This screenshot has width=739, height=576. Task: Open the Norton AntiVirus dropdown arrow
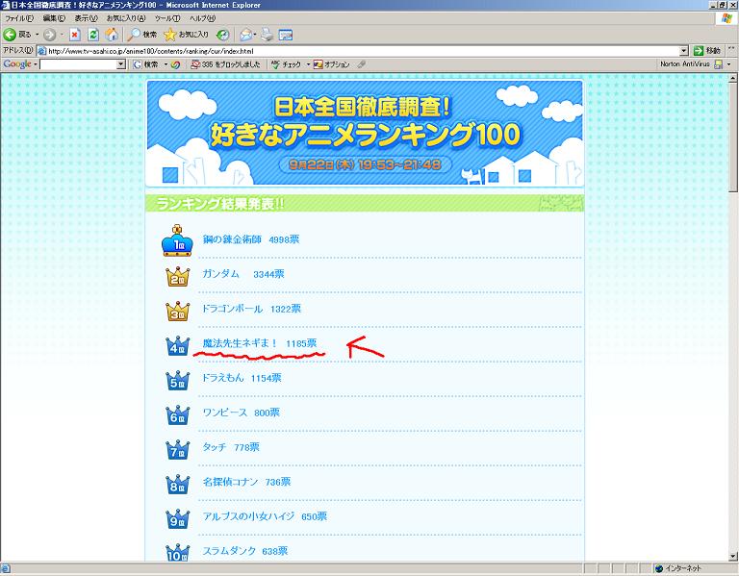pyautogui.click(x=728, y=64)
